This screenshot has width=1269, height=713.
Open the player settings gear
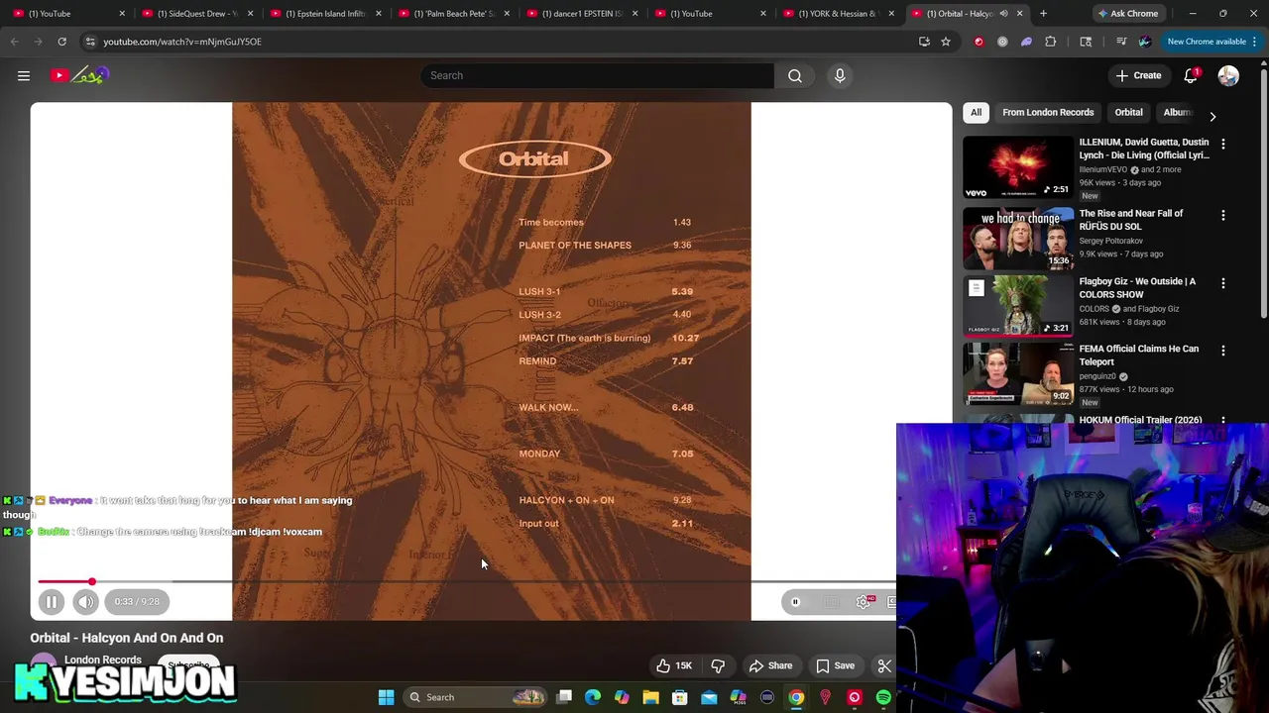[864, 601]
